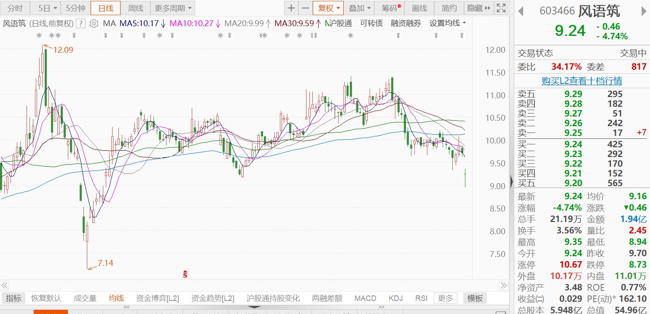Click the red S marker on chart
Screen dimensions: 650x314
185,274
